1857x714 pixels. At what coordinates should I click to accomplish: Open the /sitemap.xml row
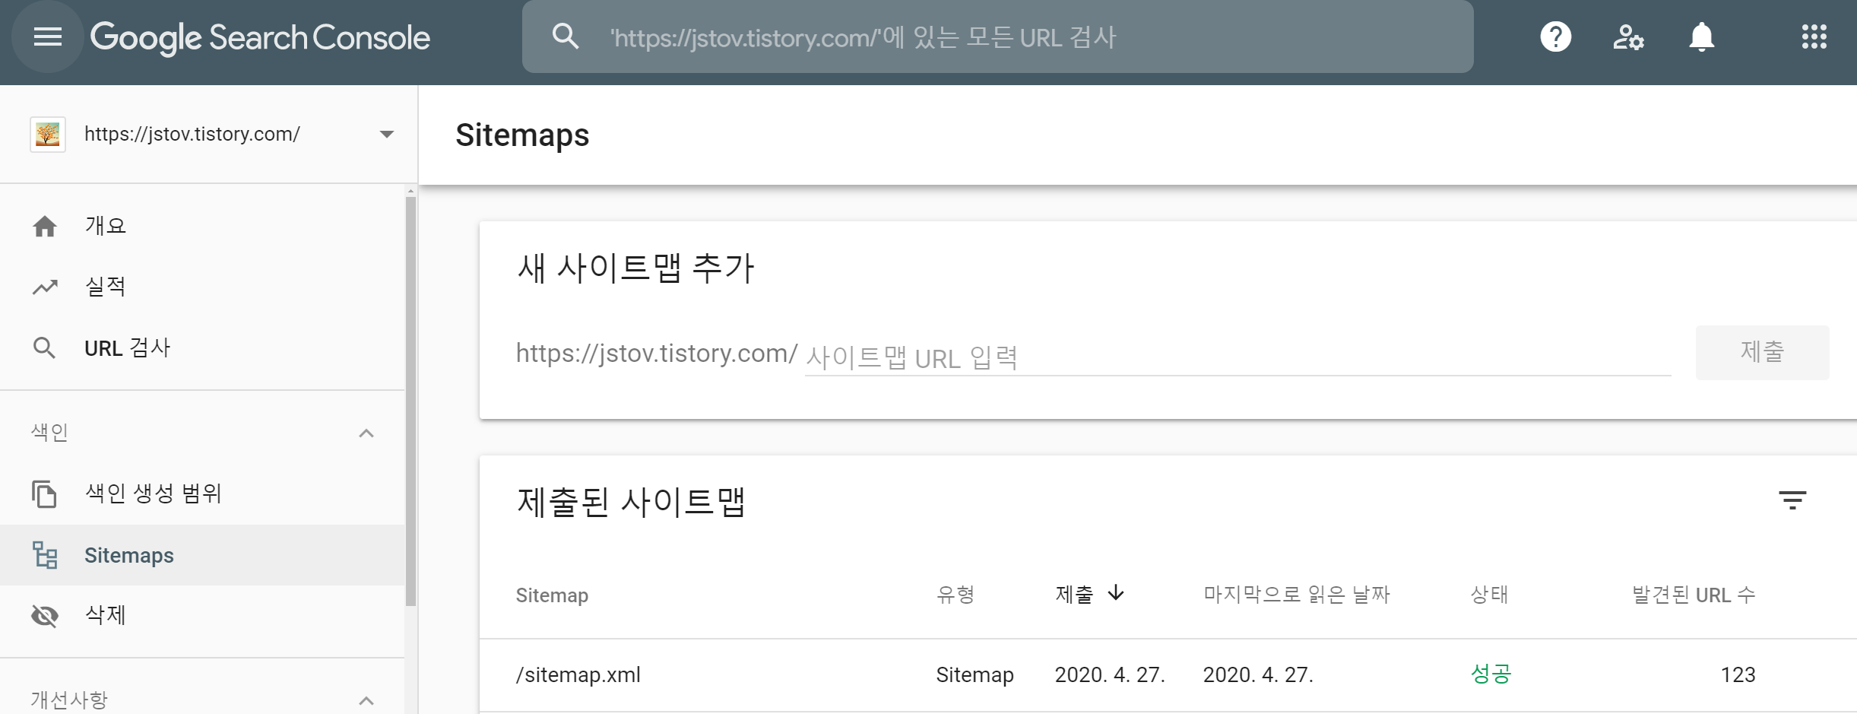point(1168,675)
